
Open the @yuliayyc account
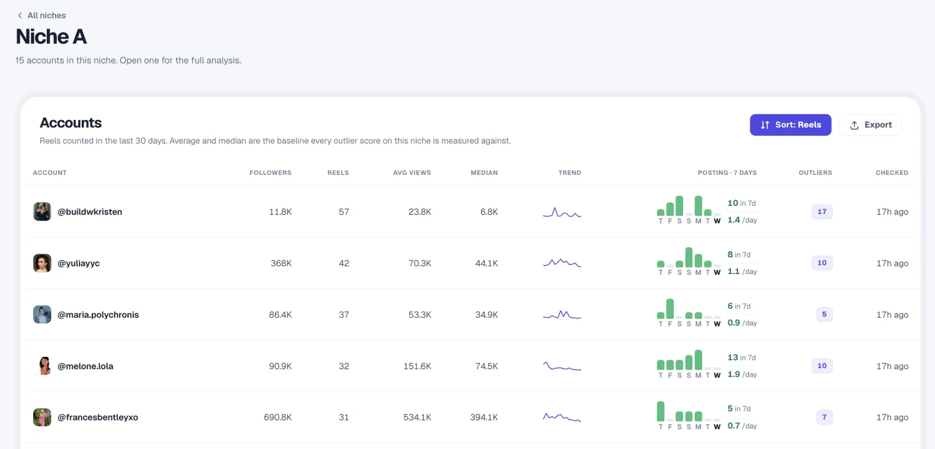[79, 263]
